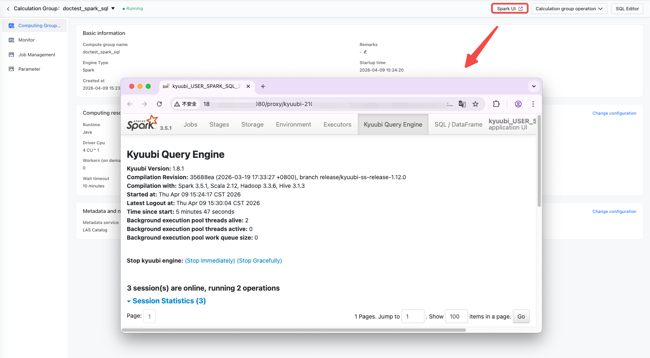The width and height of the screenshot is (650, 358).
Task: Switch to the Executors tab
Action: (x=338, y=125)
